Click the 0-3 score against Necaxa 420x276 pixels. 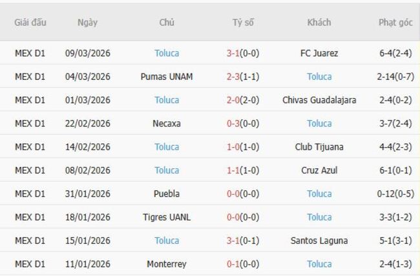coord(233,123)
